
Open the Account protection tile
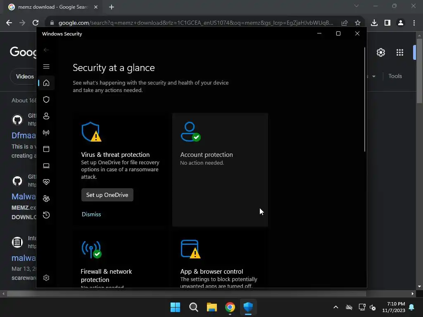[220, 170]
